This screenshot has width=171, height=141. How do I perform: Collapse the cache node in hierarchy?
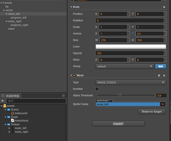[4, 10]
